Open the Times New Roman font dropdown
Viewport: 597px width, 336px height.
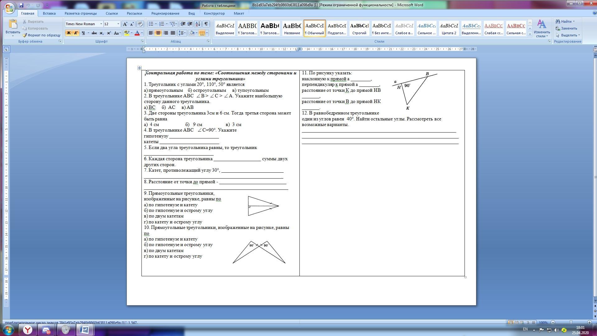101,24
